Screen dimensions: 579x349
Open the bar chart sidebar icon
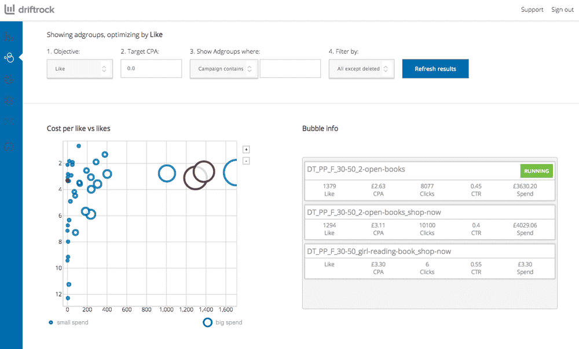point(9,37)
